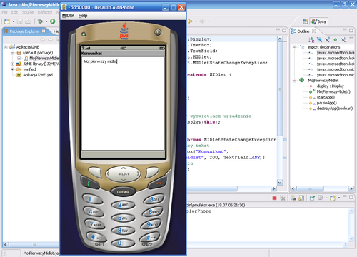Click the New file toolbar icon

tap(7, 21)
